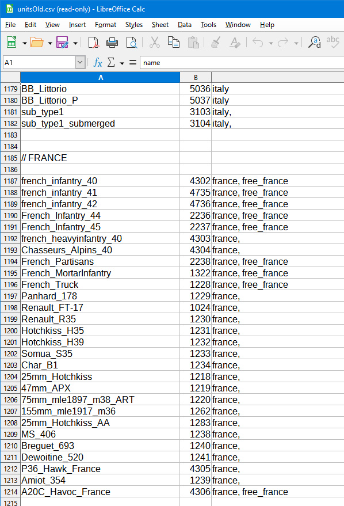
Task: Toggle Print Preview icon
Action: pos(132,42)
